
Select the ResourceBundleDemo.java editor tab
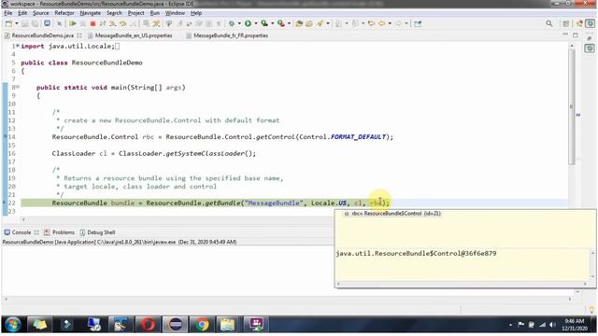(x=43, y=35)
